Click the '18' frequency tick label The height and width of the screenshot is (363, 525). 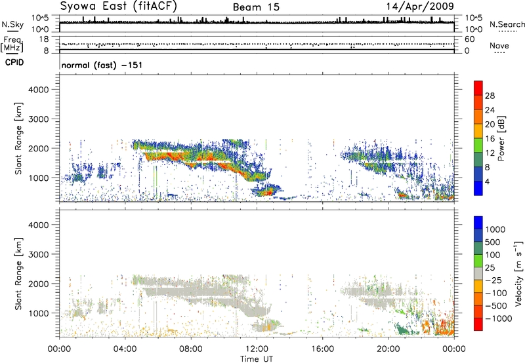(44, 39)
